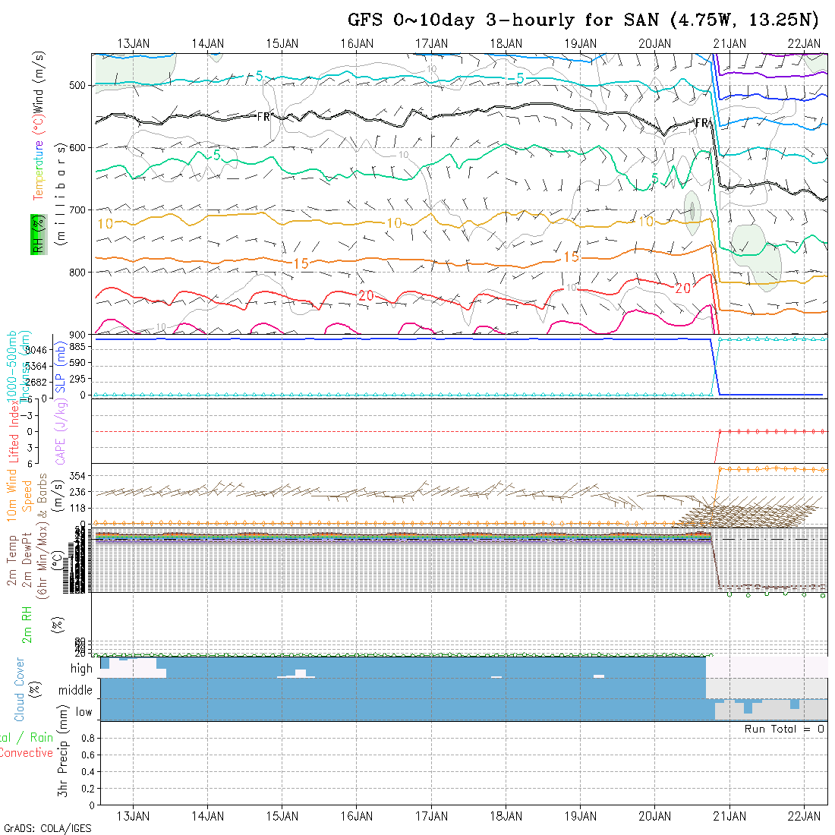
Task: Open the GrADS: COLA/IGES credit text
Action: (x=47, y=828)
